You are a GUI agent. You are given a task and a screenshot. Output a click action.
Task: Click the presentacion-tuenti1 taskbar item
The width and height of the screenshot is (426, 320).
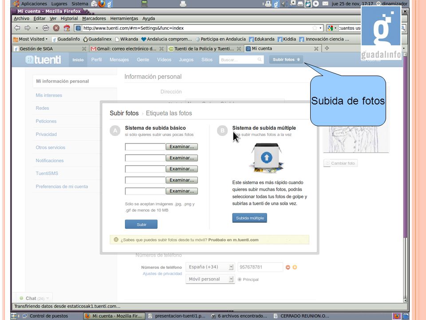coord(177,316)
